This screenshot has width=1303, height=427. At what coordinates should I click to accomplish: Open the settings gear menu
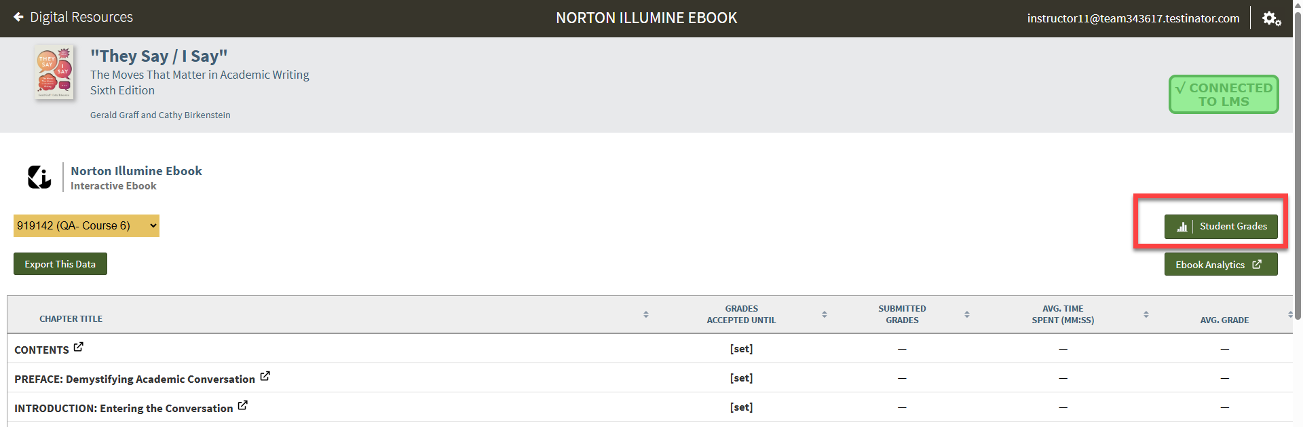click(x=1271, y=18)
